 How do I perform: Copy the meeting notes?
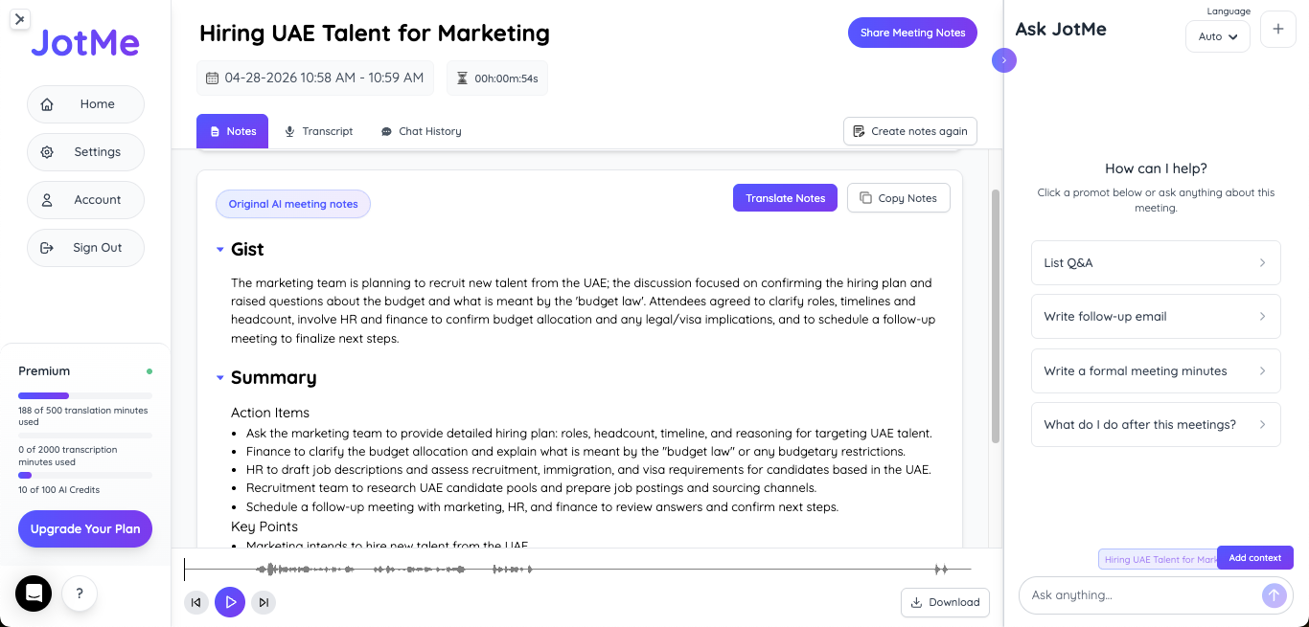tap(899, 198)
